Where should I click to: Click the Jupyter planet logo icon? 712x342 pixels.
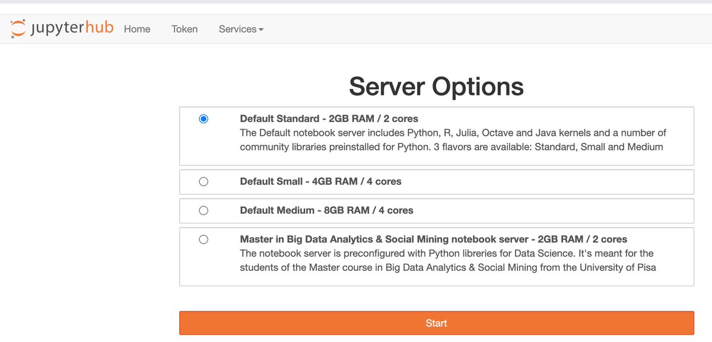(18, 28)
